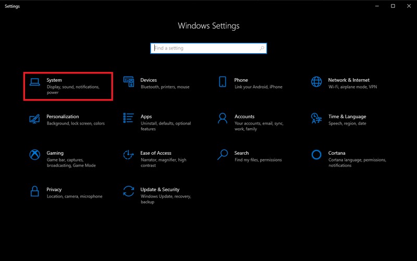This screenshot has width=417, height=261.
Task: Click the Ease of Access icon
Action: pyautogui.click(x=129, y=154)
